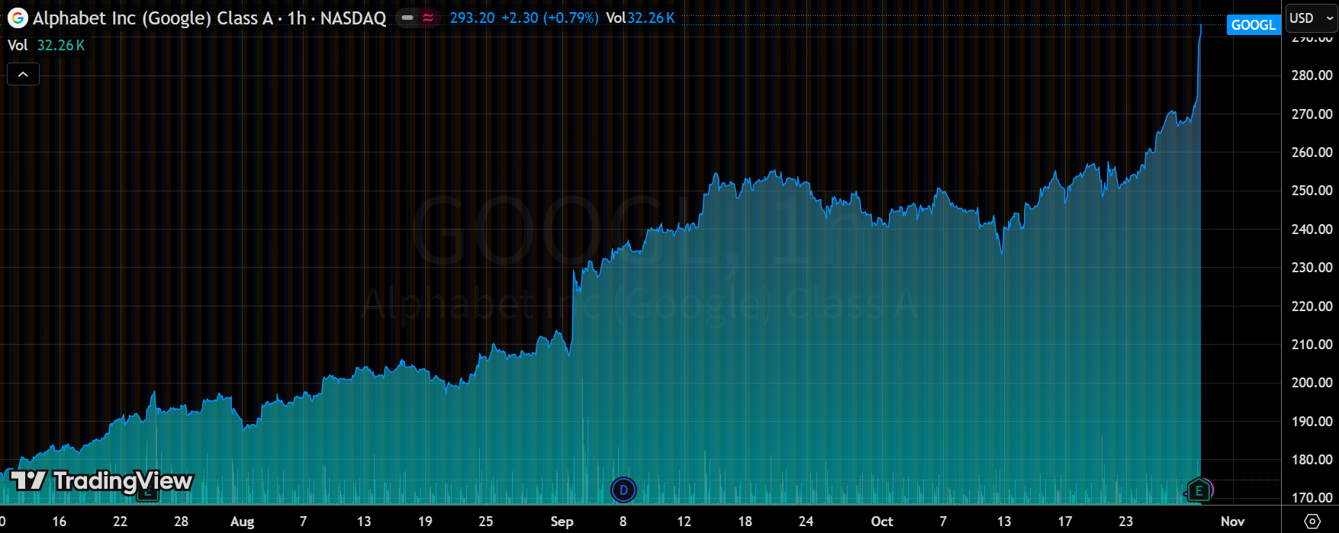
Task: Click the Oct label on time axis
Action: (882, 522)
